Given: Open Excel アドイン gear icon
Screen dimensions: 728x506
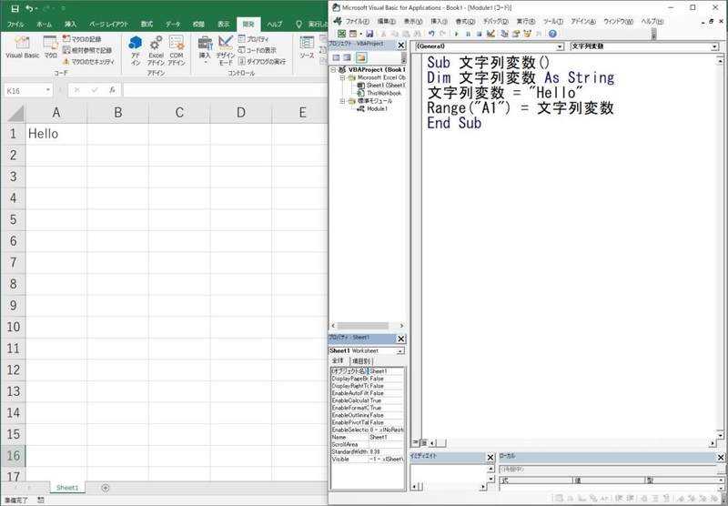Looking at the screenshot, I should (156, 50).
